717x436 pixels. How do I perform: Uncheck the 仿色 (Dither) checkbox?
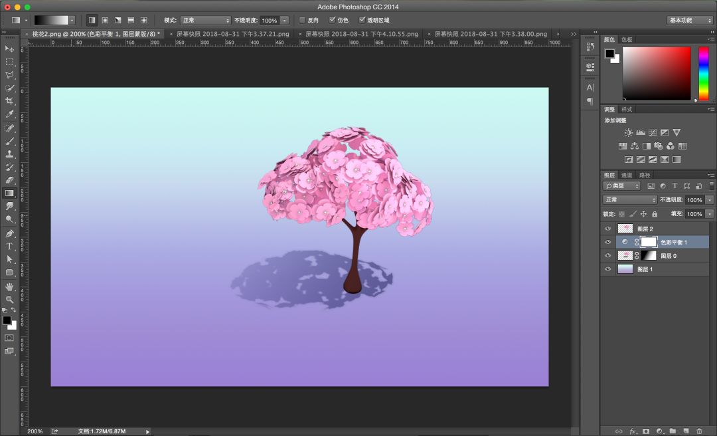(333, 21)
